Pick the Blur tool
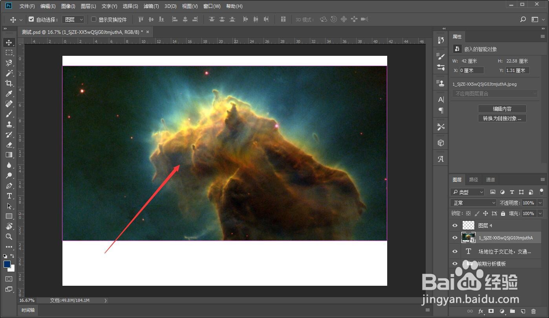Image resolution: width=549 pixels, height=318 pixels. point(9,165)
